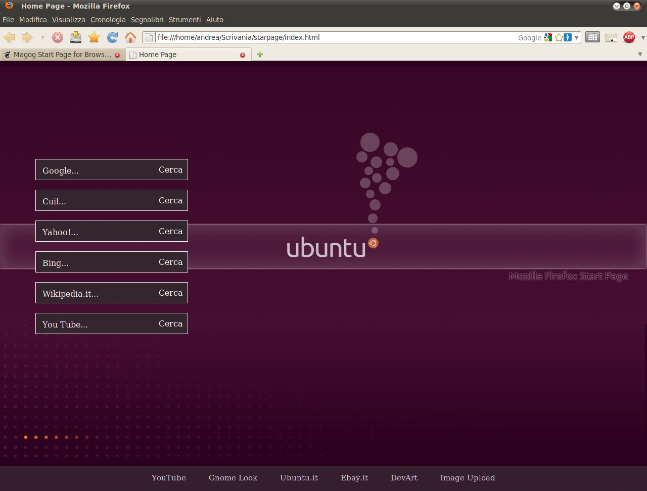Open the YouTube footer link
Screen dimensions: 647x491
pyautogui.click(x=169, y=478)
